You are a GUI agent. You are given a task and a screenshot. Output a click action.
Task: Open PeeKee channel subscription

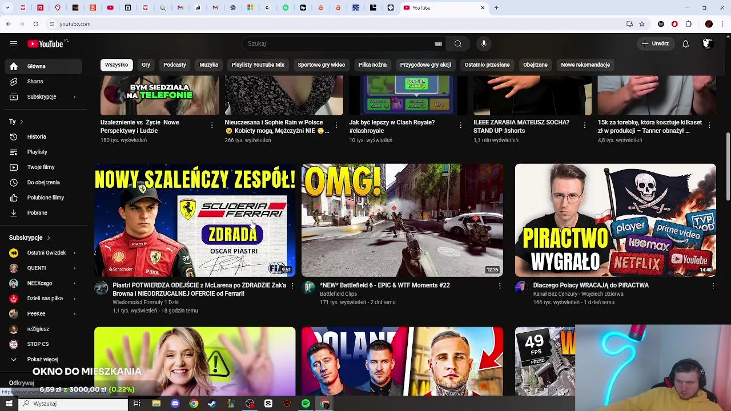43,313
